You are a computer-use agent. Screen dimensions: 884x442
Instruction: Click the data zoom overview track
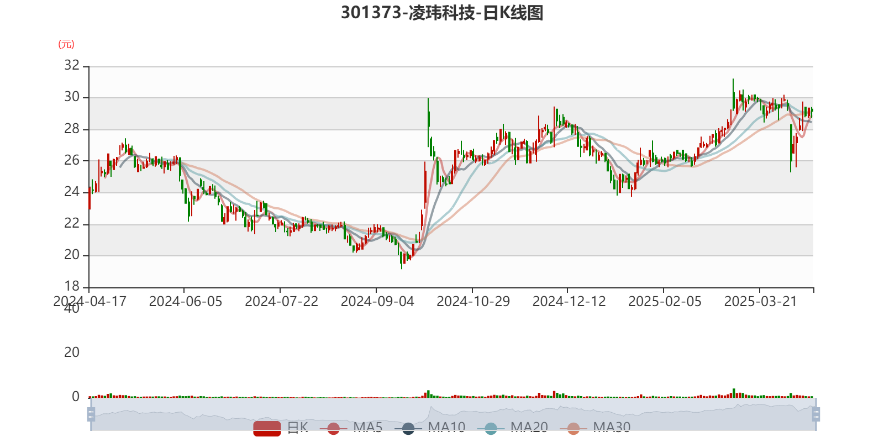(453, 414)
